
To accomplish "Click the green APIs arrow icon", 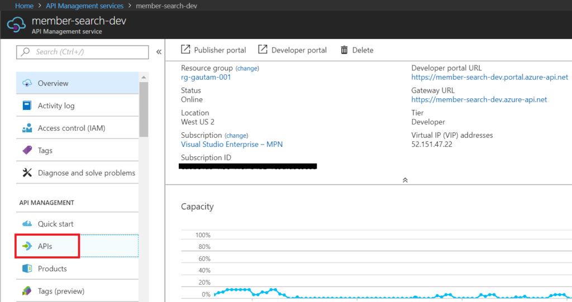I will point(27,246).
